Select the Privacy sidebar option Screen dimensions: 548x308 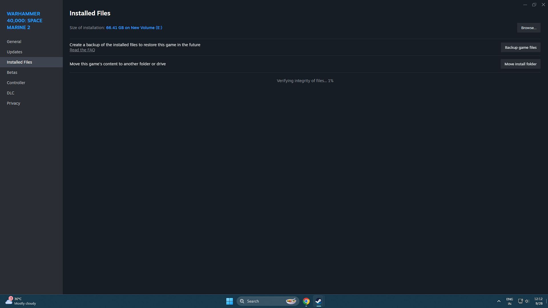[13, 103]
